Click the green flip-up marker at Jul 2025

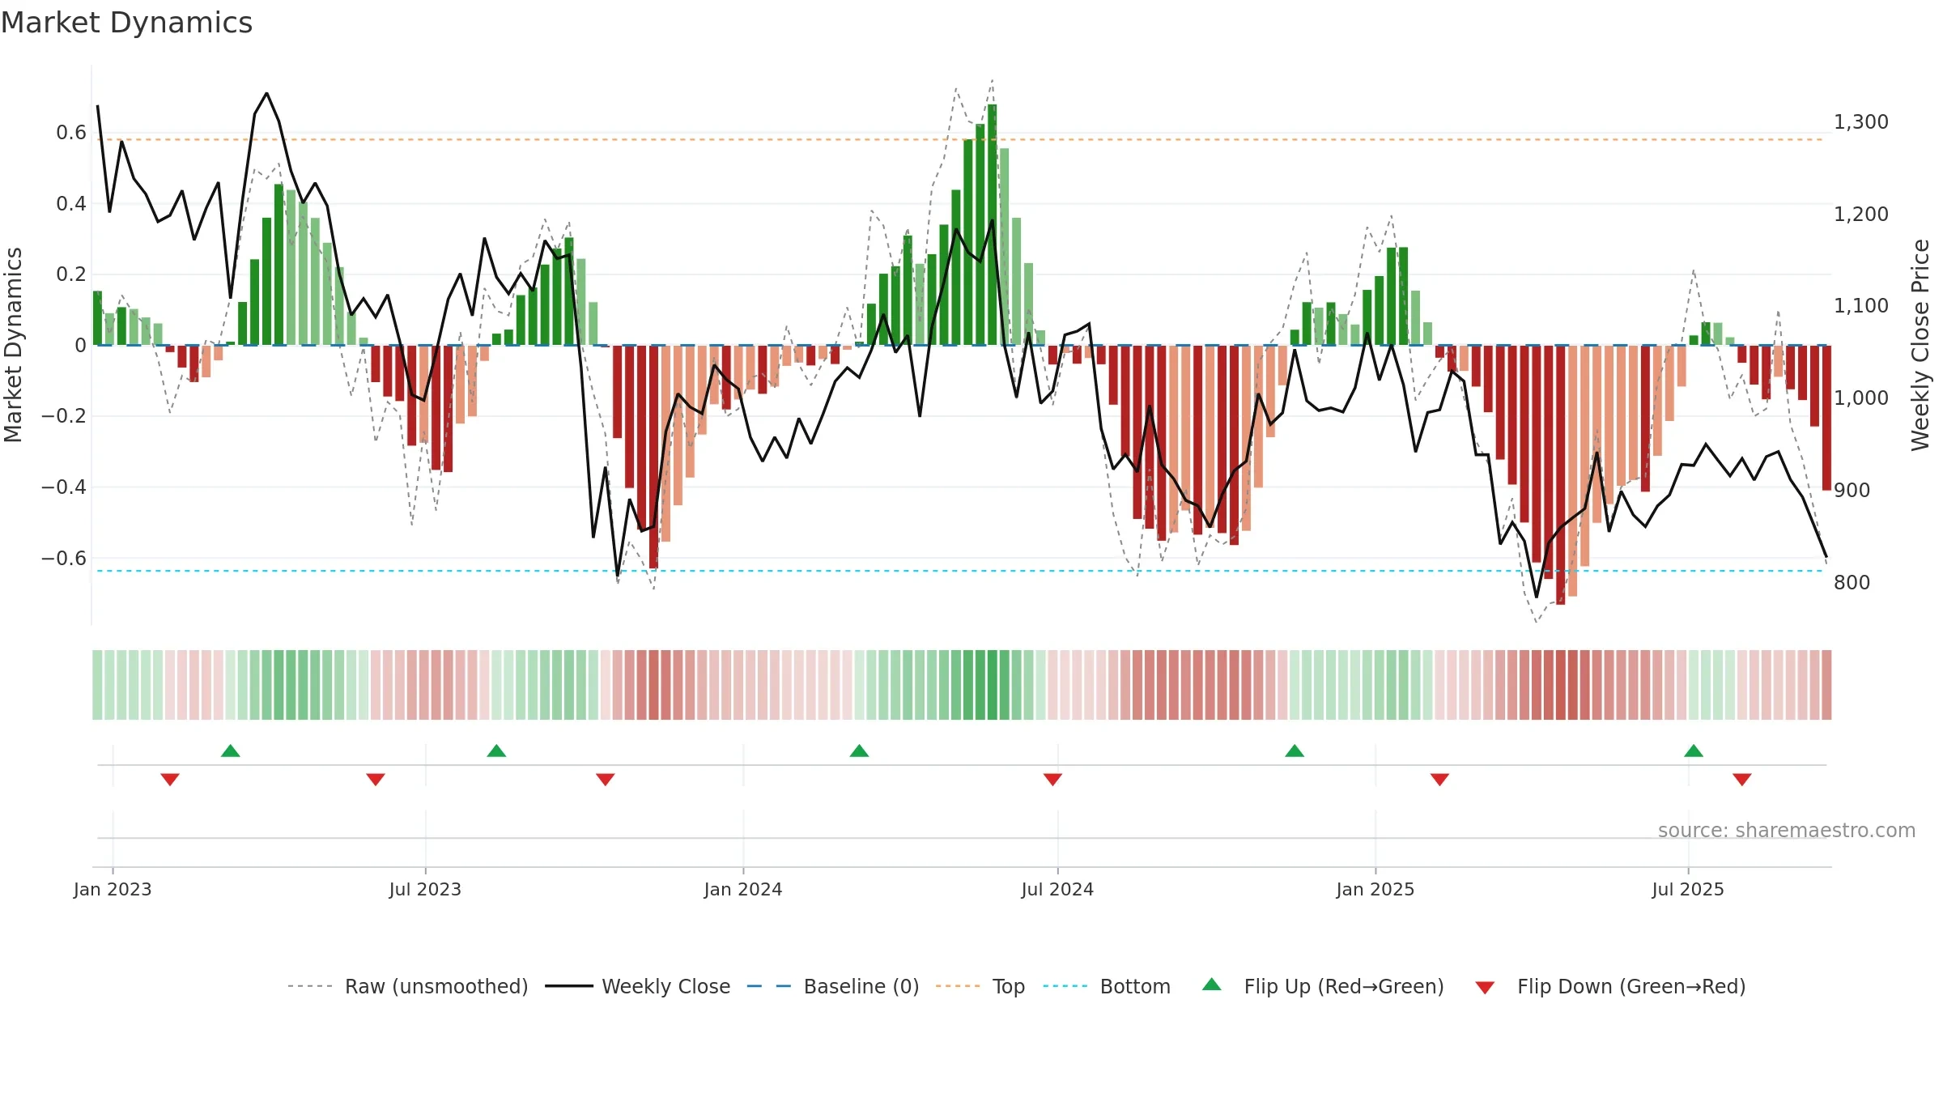[x=1694, y=751]
